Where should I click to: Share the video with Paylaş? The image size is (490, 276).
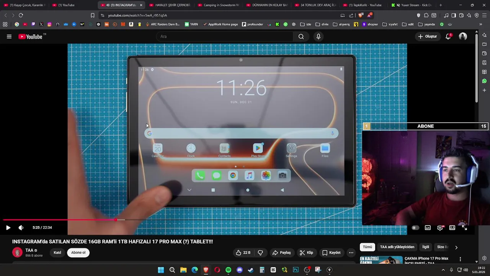[x=281, y=253]
